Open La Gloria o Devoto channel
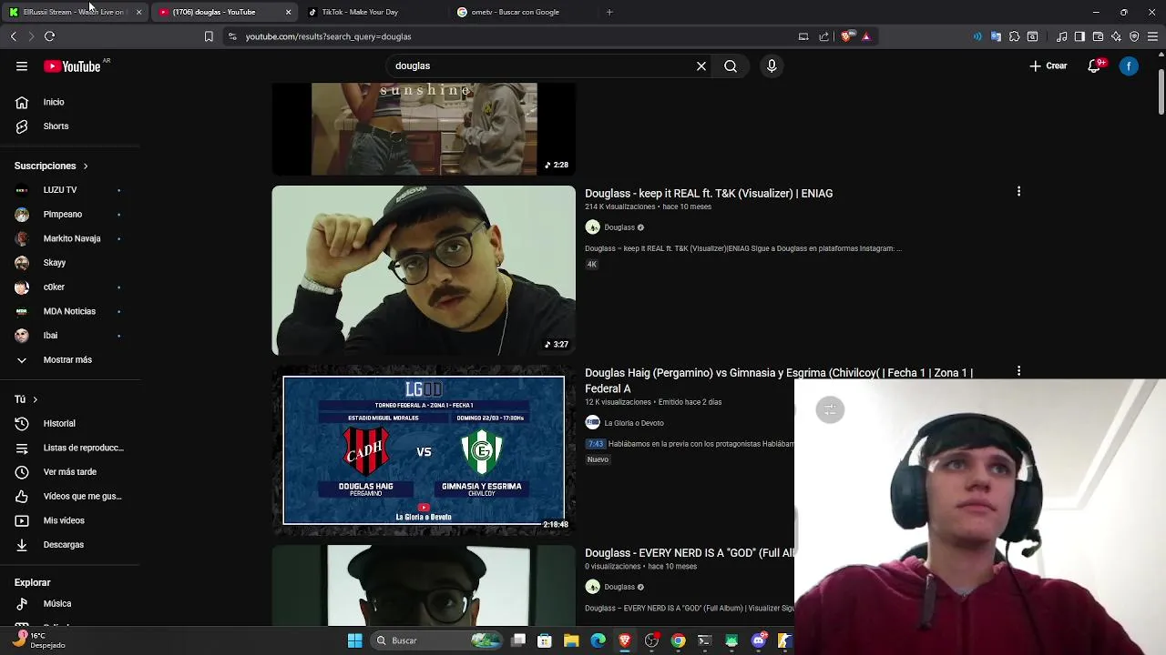This screenshot has width=1166, height=655. pos(633,423)
